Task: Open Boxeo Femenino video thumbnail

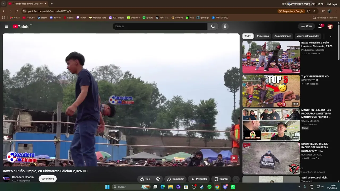Action: pos(271,57)
